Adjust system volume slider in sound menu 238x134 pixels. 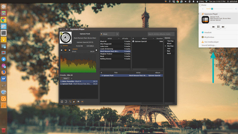coord(220,9)
